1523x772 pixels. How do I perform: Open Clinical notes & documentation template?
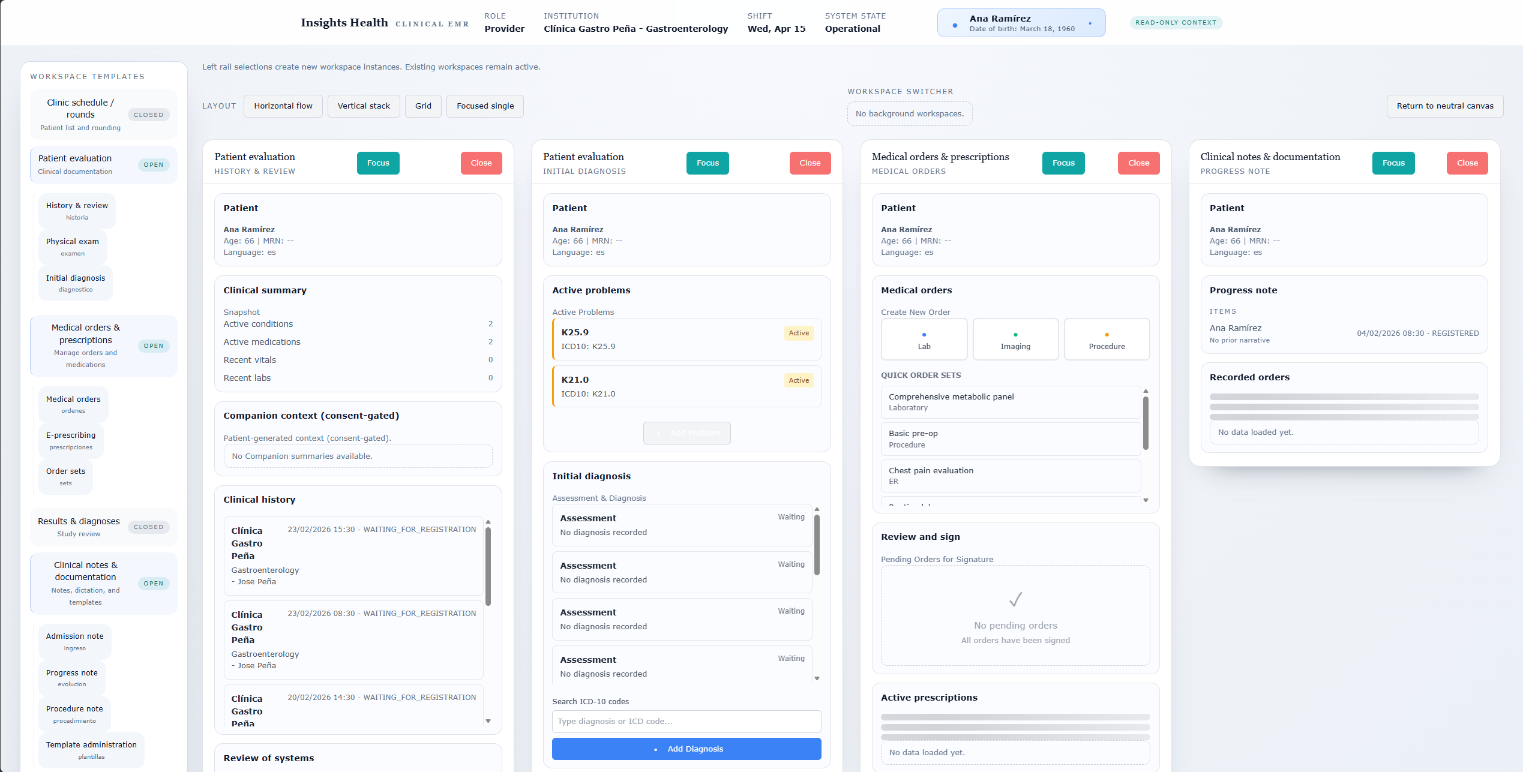click(104, 584)
